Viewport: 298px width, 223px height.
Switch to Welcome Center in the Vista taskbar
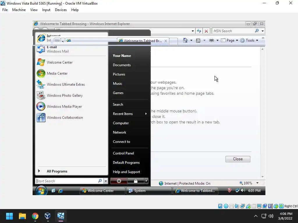pyautogui.click(x=102, y=191)
